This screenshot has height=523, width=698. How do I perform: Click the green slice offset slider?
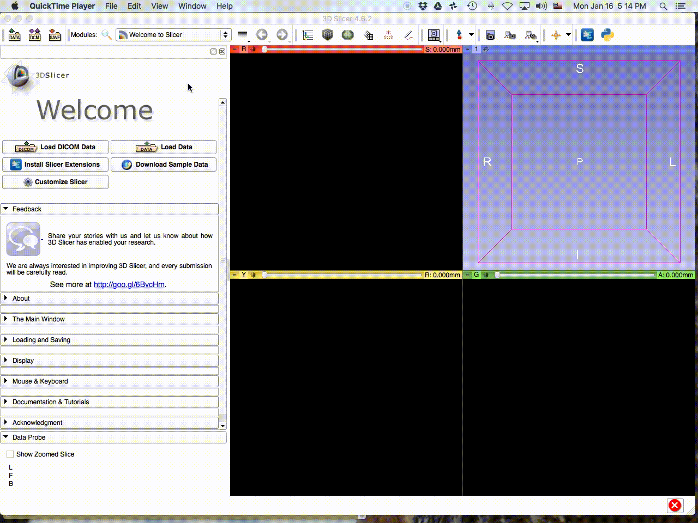point(575,275)
